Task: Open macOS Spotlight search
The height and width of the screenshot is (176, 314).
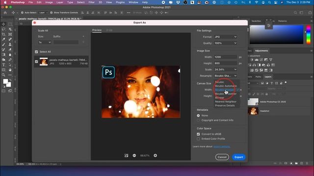Action: 269,2
